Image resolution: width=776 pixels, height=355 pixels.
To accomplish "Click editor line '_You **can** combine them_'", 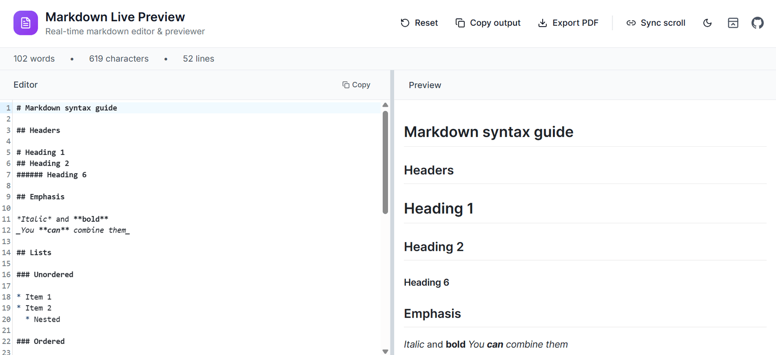I will 73,230.
